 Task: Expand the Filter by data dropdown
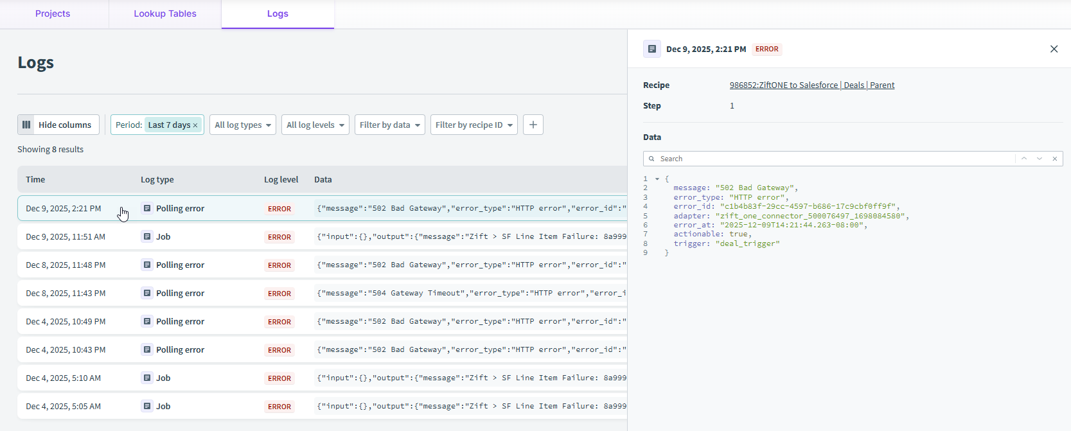coord(389,125)
